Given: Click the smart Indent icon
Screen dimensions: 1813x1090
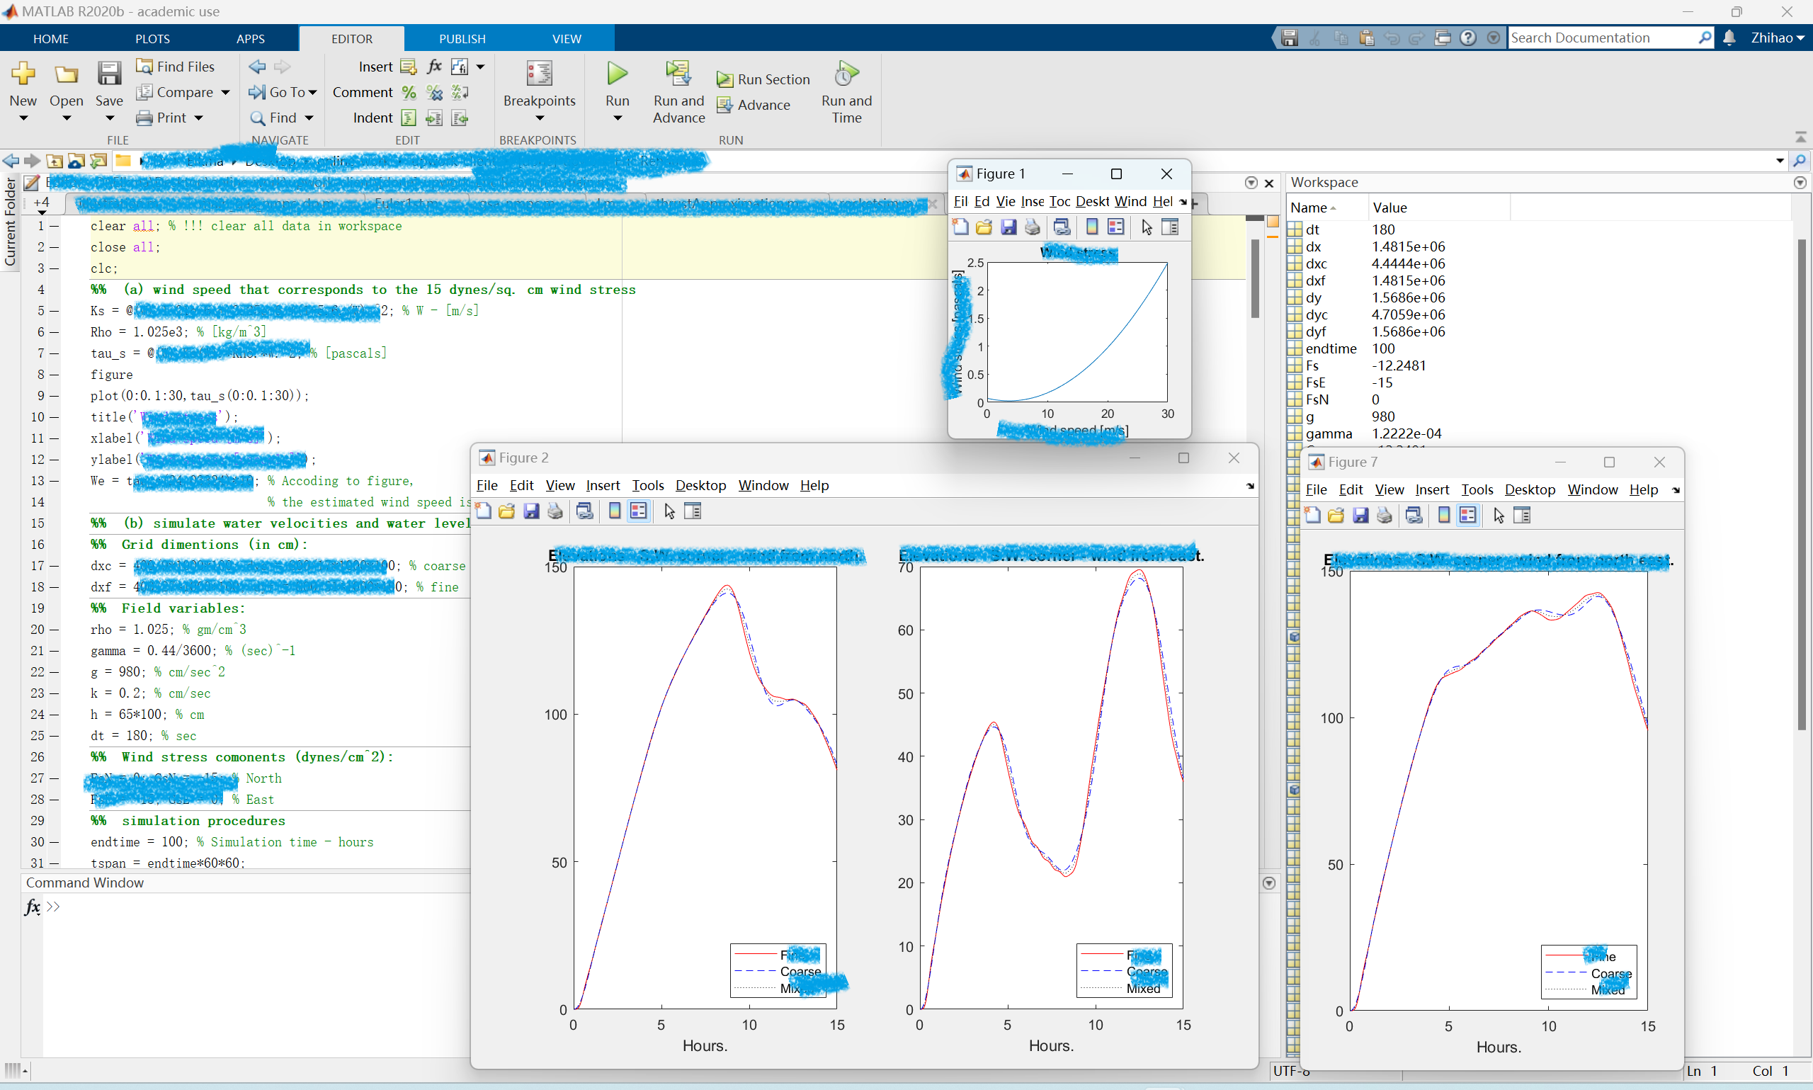Looking at the screenshot, I should [409, 118].
